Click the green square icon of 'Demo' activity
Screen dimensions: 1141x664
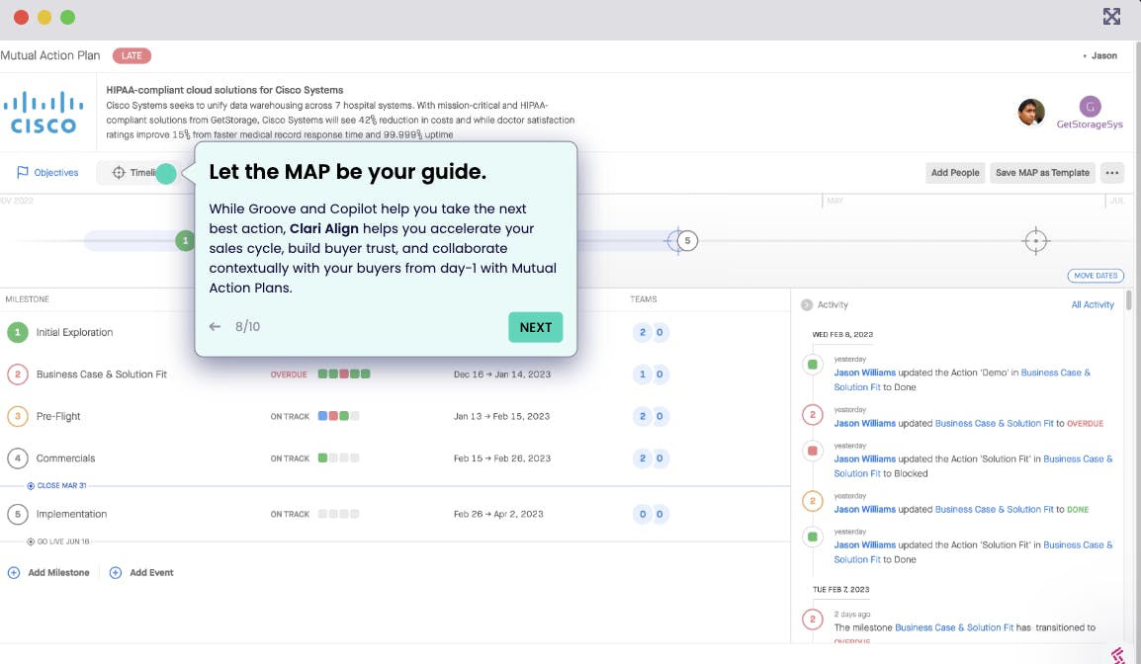point(813,365)
